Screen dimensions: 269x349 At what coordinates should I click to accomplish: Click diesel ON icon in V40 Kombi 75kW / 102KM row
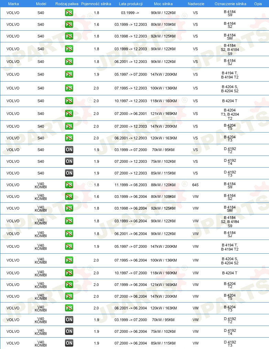click(69, 331)
